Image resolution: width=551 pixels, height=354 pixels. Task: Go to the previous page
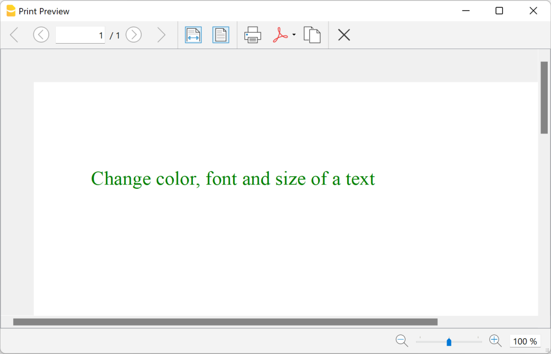[x=41, y=34]
